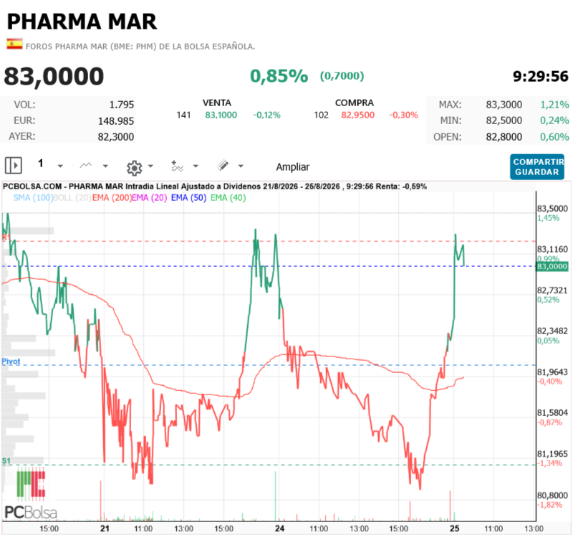The image size is (573, 535).
Task: Click the MIN value 82,5000
Action: [504, 120]
